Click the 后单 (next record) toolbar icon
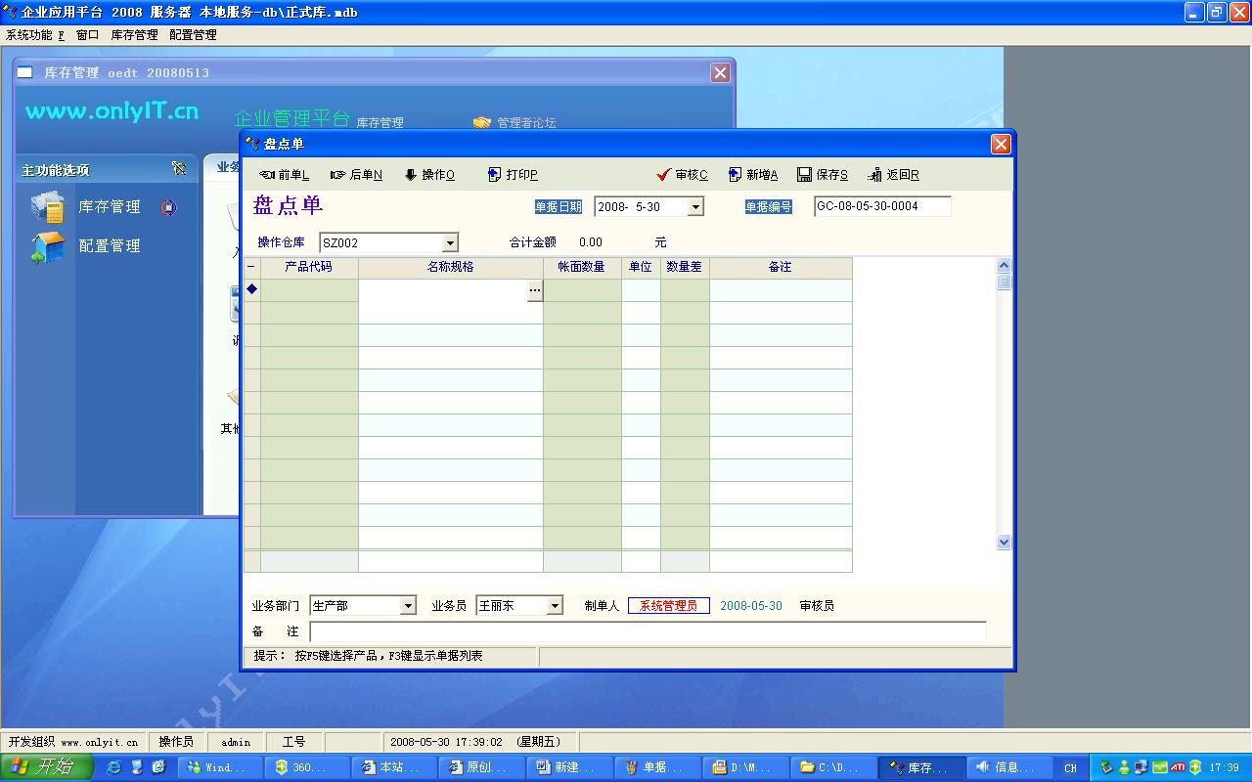Viewport: 1252px width, 782px height. coord(338,175)
